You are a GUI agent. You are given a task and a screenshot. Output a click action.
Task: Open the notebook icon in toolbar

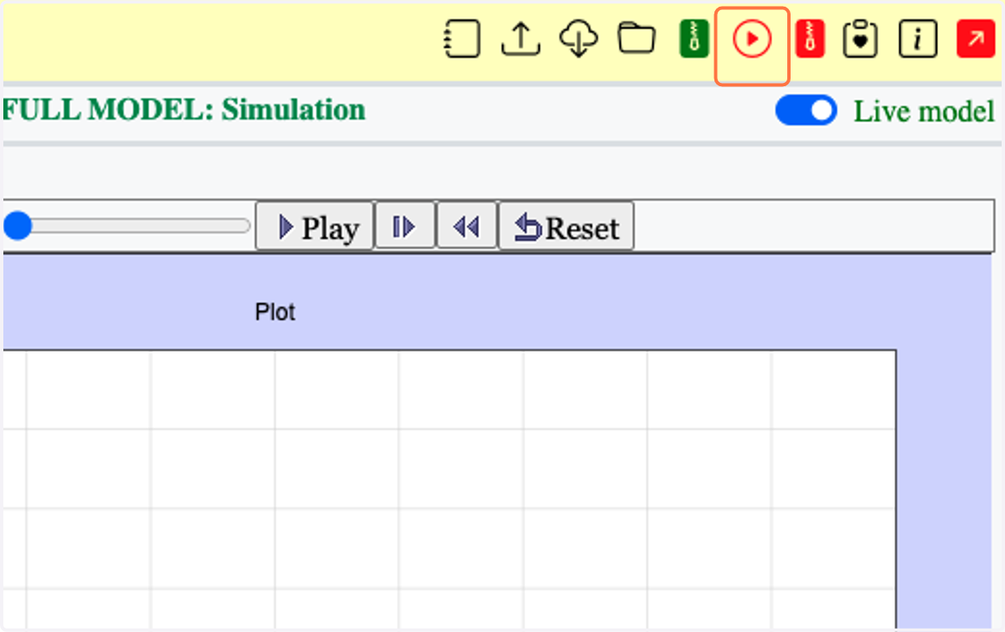461,39
